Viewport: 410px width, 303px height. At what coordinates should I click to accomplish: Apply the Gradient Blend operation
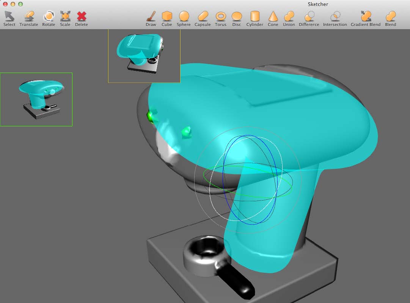[x=366, y=19]
